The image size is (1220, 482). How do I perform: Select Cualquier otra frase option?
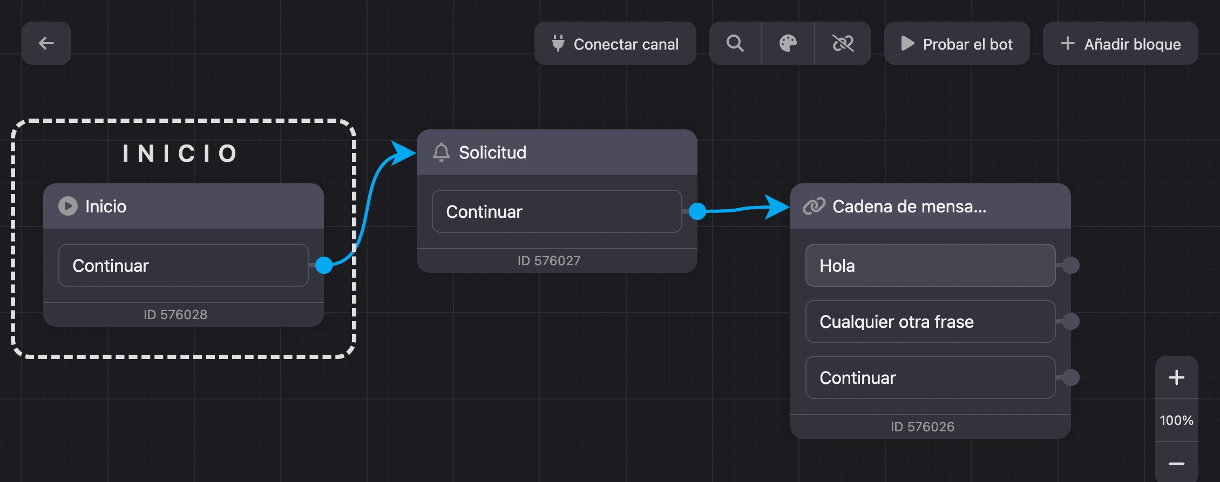pos(931,321)
